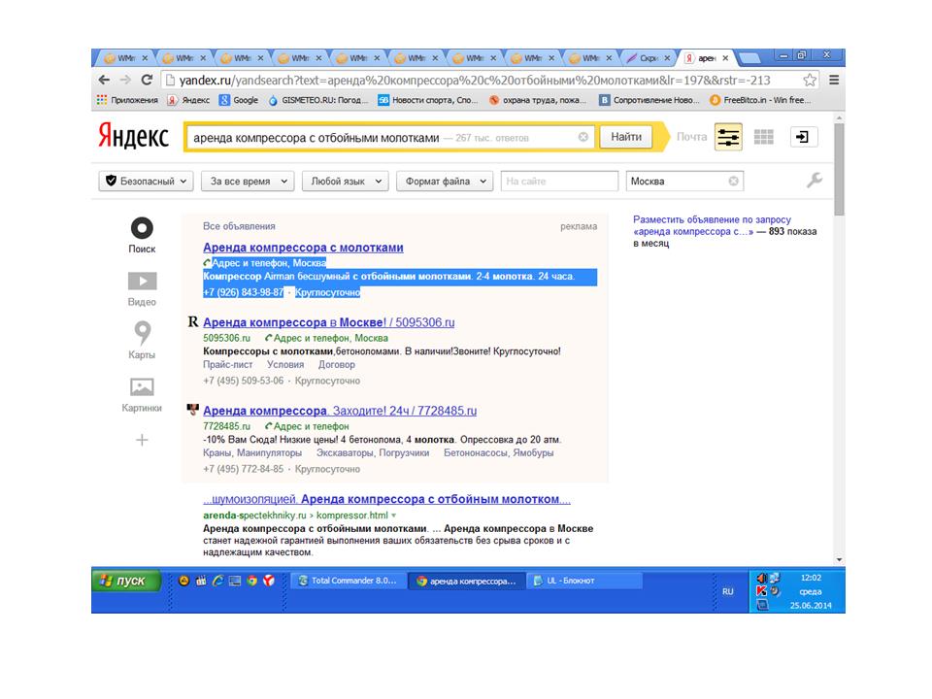Expand the Формат файла dropdown
The image size is (932, 699).
(x=446, y=182)
